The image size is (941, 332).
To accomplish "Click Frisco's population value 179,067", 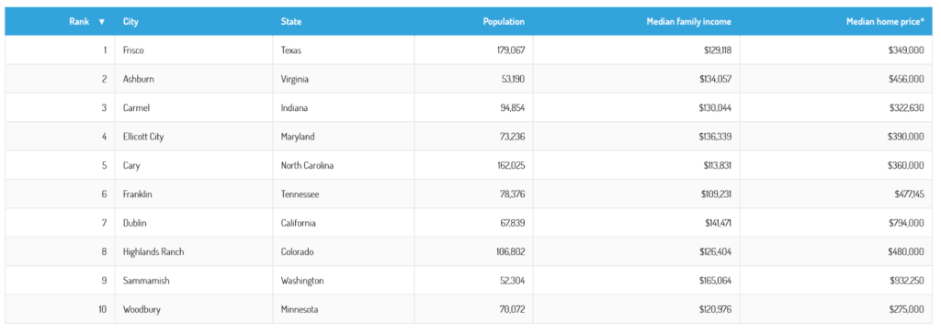I will [511, 50].
